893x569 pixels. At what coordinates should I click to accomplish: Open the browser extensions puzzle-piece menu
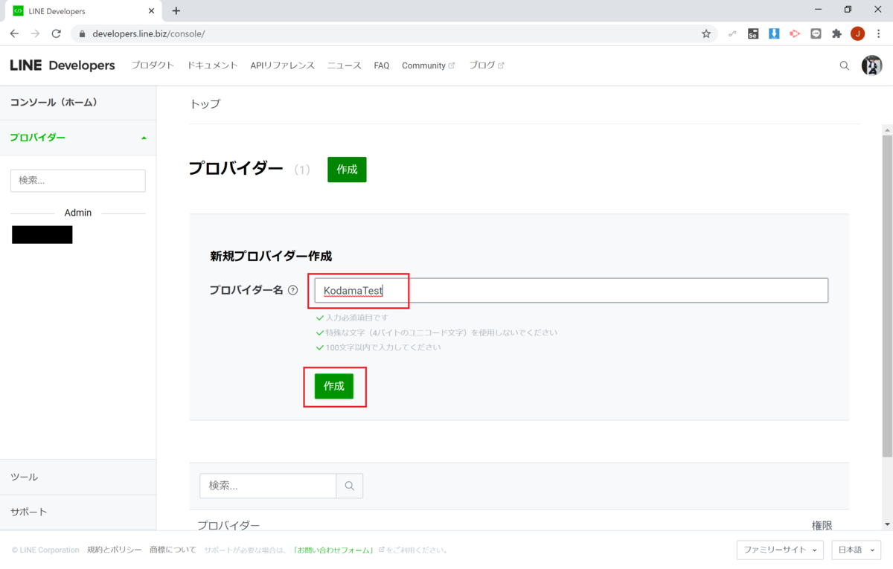(836, 33)
